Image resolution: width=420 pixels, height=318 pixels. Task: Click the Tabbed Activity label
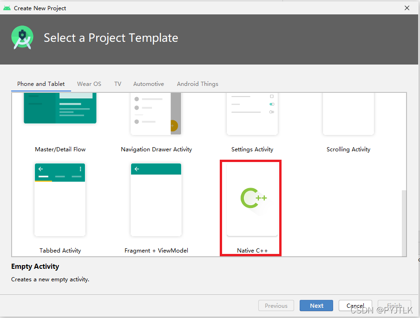tap(60, 251)
